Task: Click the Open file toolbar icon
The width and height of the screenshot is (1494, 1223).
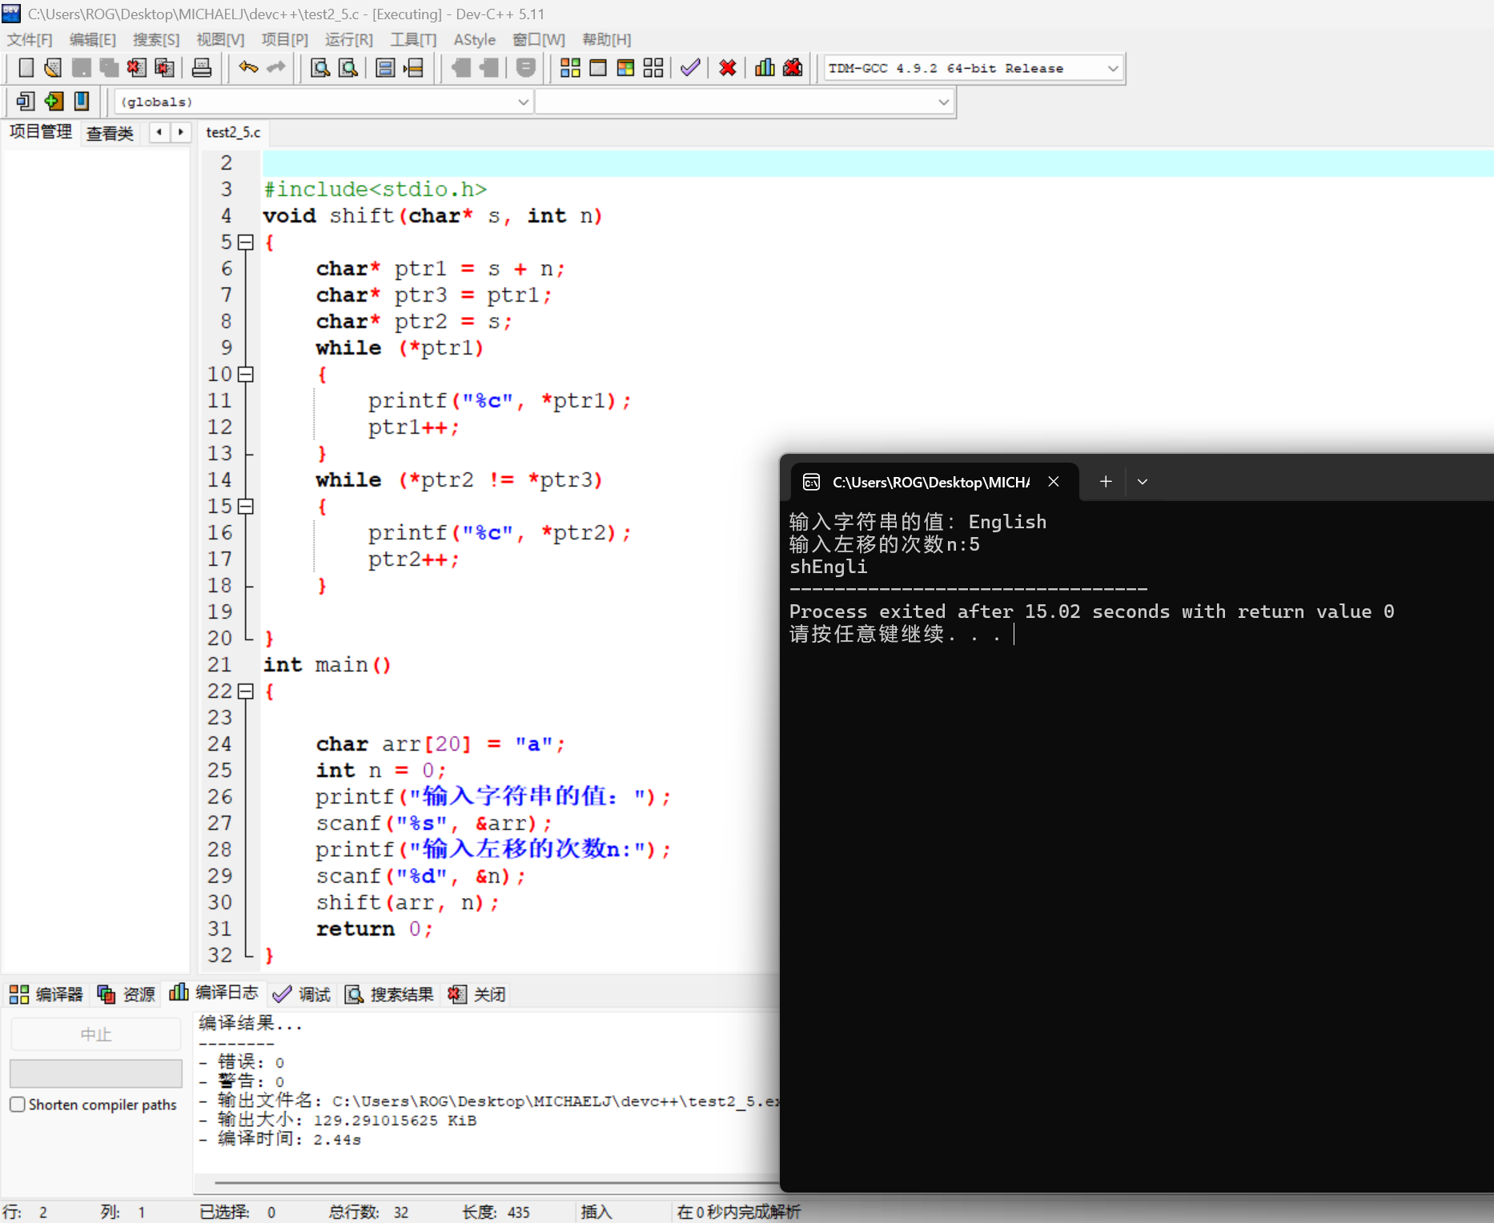Action: click(53, 68)
